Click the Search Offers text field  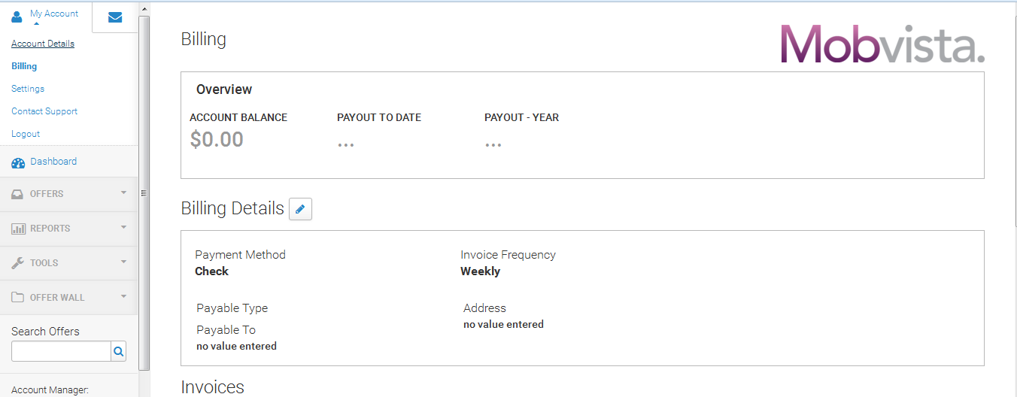(x=61, y=351)
